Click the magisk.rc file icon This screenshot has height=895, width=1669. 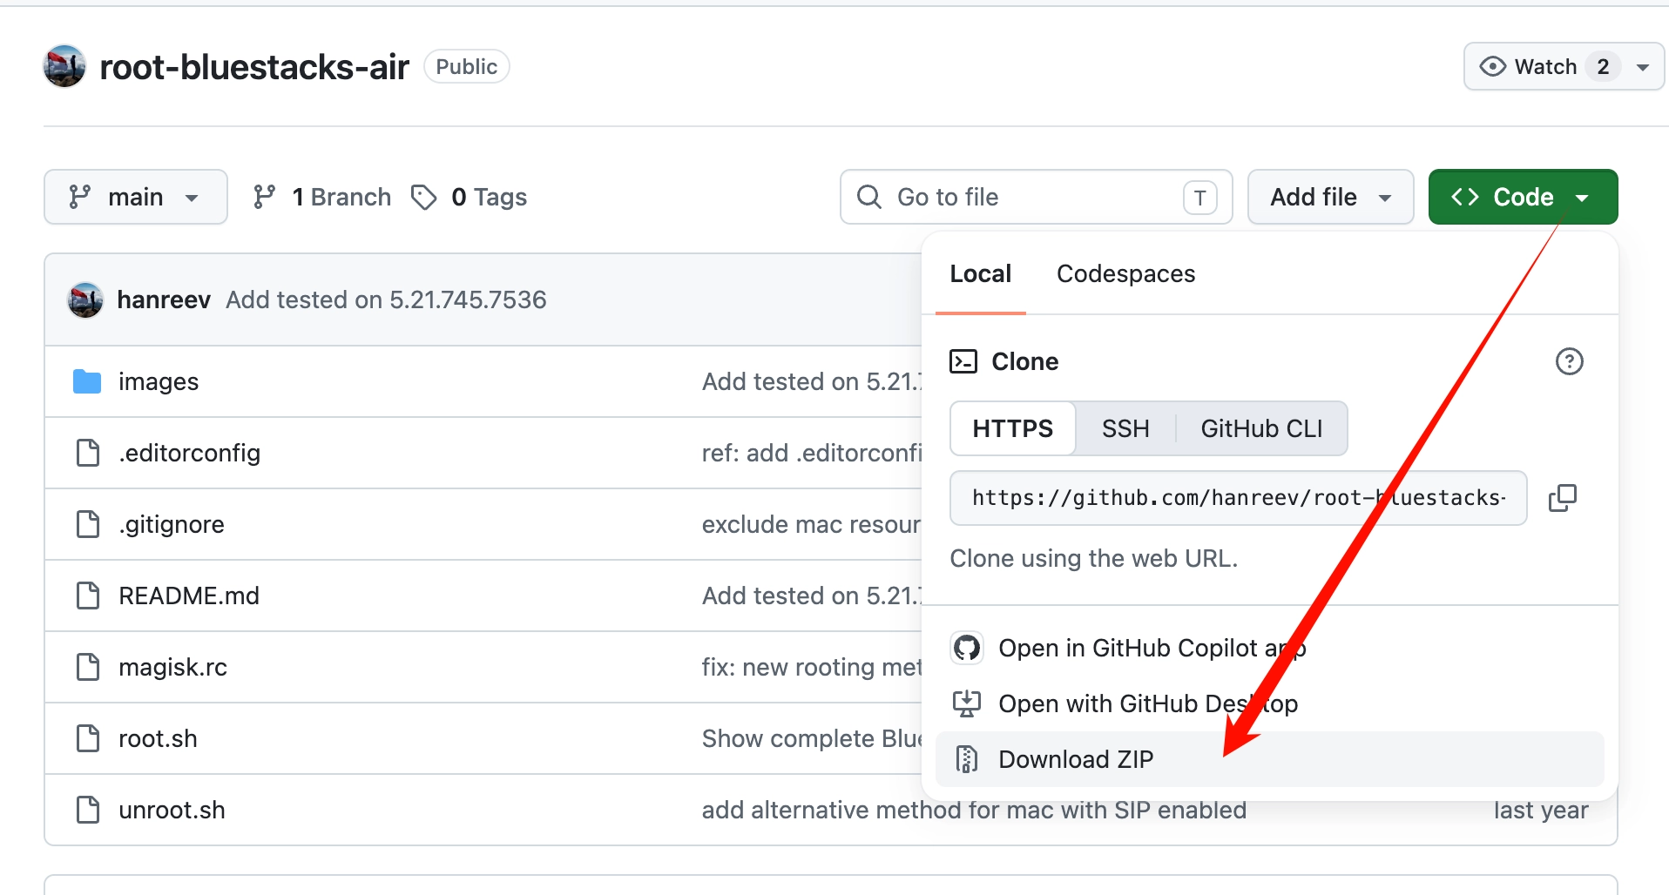[88, 667]
